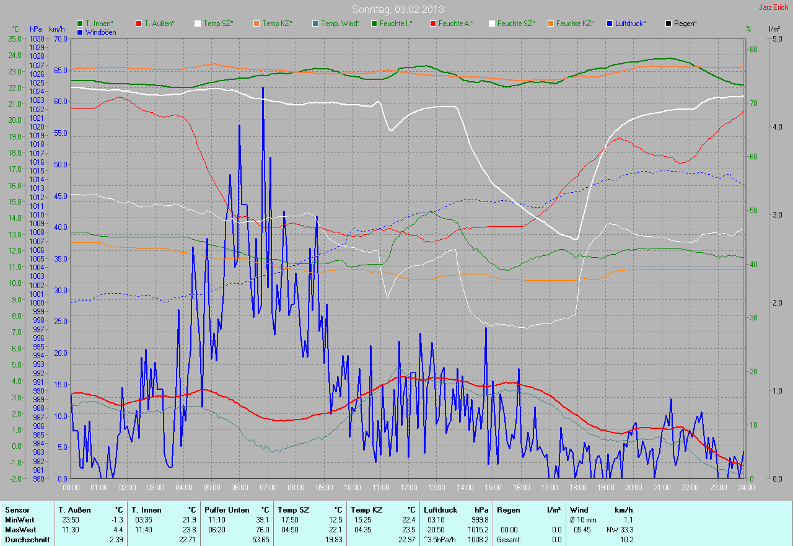Click the black Regen legend swatch

[668, 24]
